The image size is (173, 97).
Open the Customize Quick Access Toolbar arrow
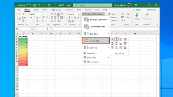(x=55, y=5)
